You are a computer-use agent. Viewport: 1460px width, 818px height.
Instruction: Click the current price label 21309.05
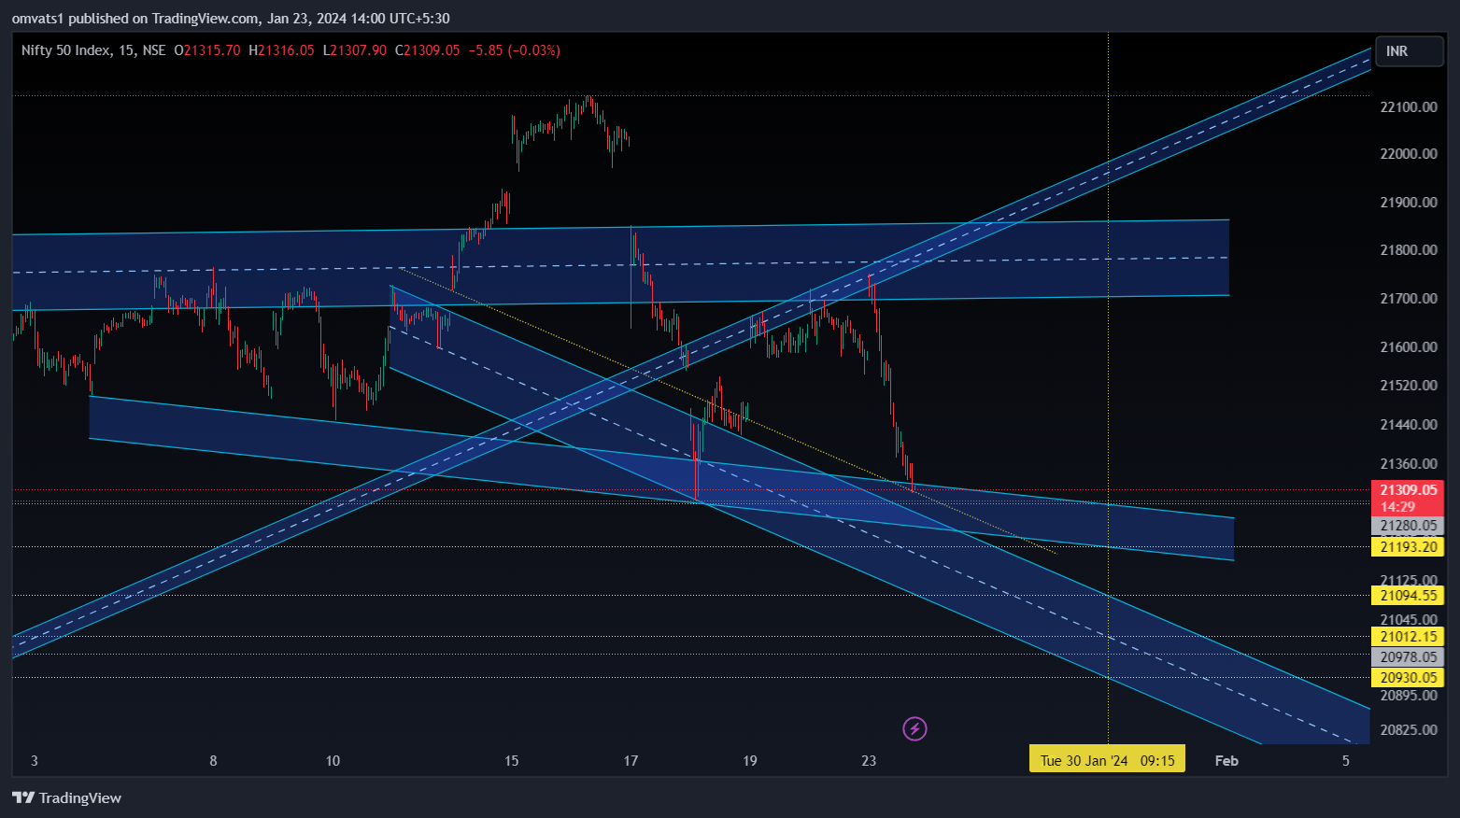[x=1408, y=490]
